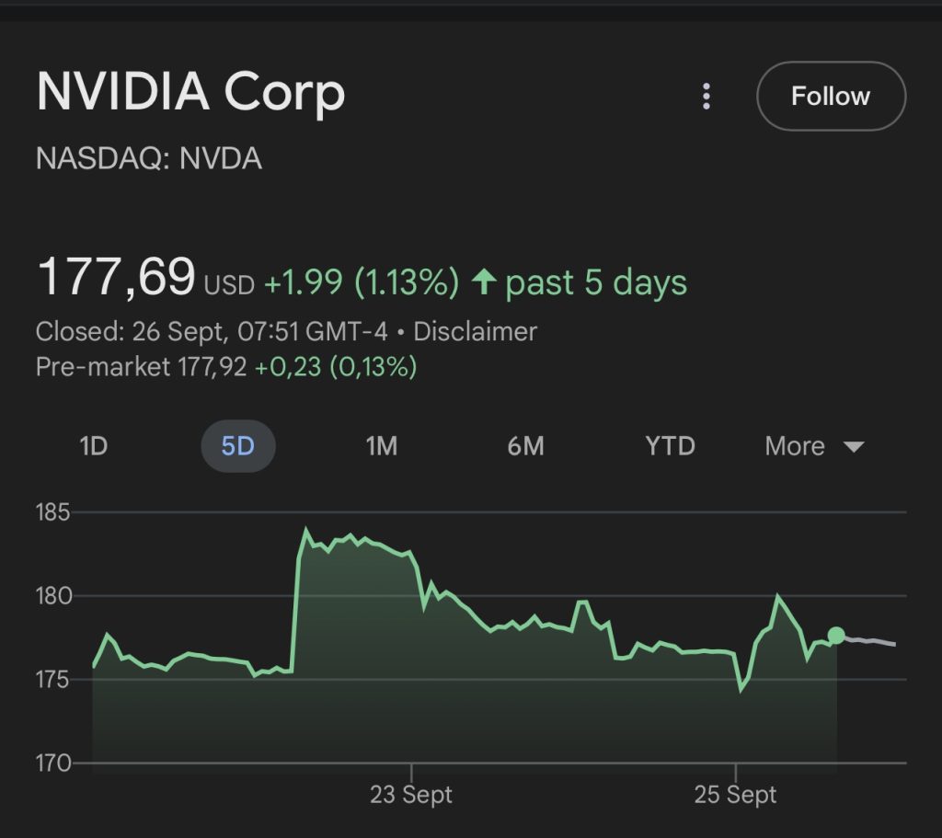Click the +1.99 (1.13%) price change
The height and width of the screenshot is (838, 942).
[x=361, y=283]
